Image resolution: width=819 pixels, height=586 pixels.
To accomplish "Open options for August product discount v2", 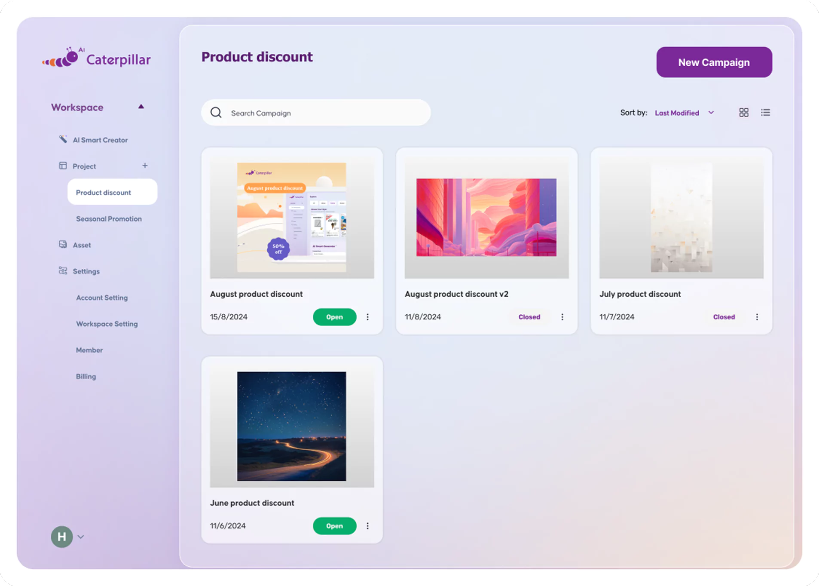I will (562, 317).
